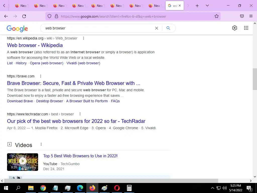Open the 'Desktop Browser' sublink

click(49, 101)
